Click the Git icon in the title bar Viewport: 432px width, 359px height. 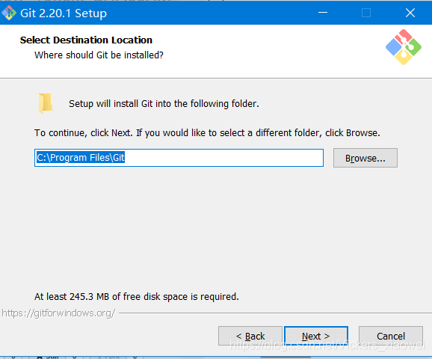click(x=9, y=13)
